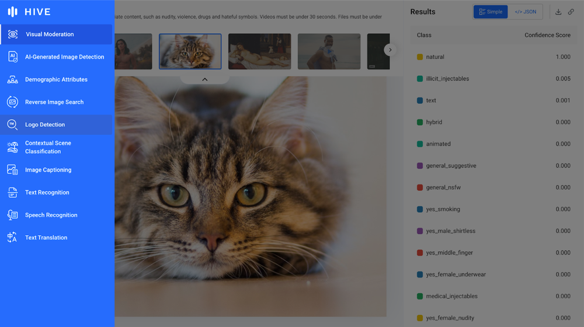The image size is (584, 327).
Task: Go to Image Captioning menu item
Action: (48, 170)
